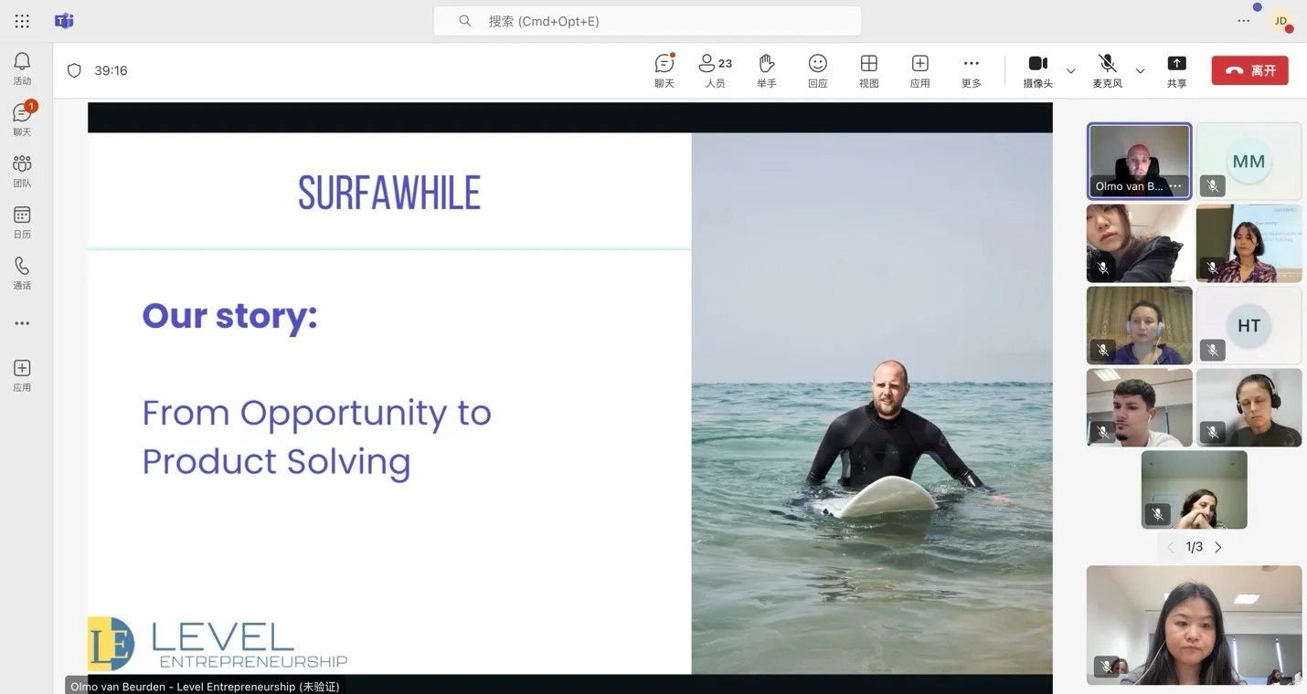This screenshot has width=1307, height=694.
Task: Leave the meeting with red button
Action: click(1249, 70)
